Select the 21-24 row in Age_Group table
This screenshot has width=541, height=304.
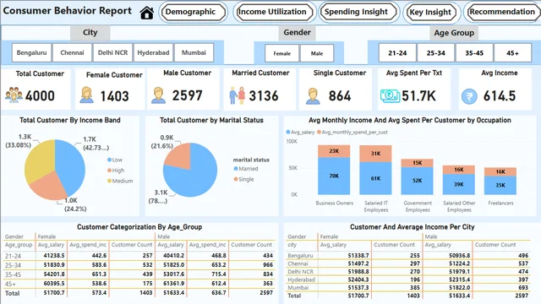139,256
